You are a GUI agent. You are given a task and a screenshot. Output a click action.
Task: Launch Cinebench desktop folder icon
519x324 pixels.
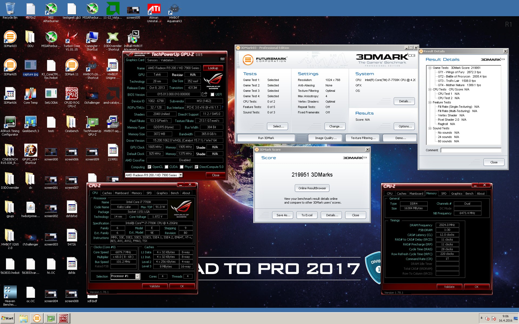[72, 124]
